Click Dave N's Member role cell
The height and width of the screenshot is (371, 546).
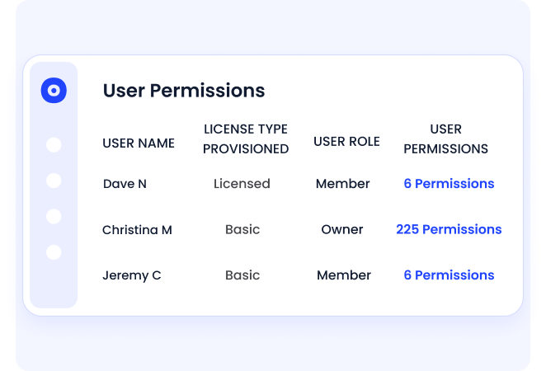click(342, 184)
